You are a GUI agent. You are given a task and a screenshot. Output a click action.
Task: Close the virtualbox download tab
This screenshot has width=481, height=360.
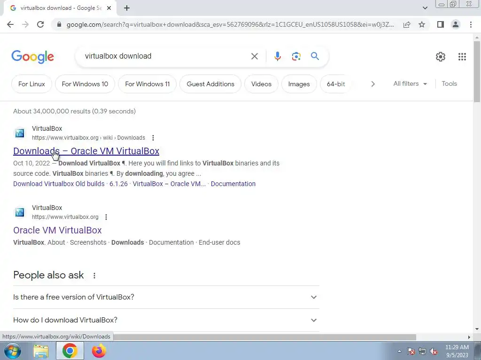coord(109,8)
